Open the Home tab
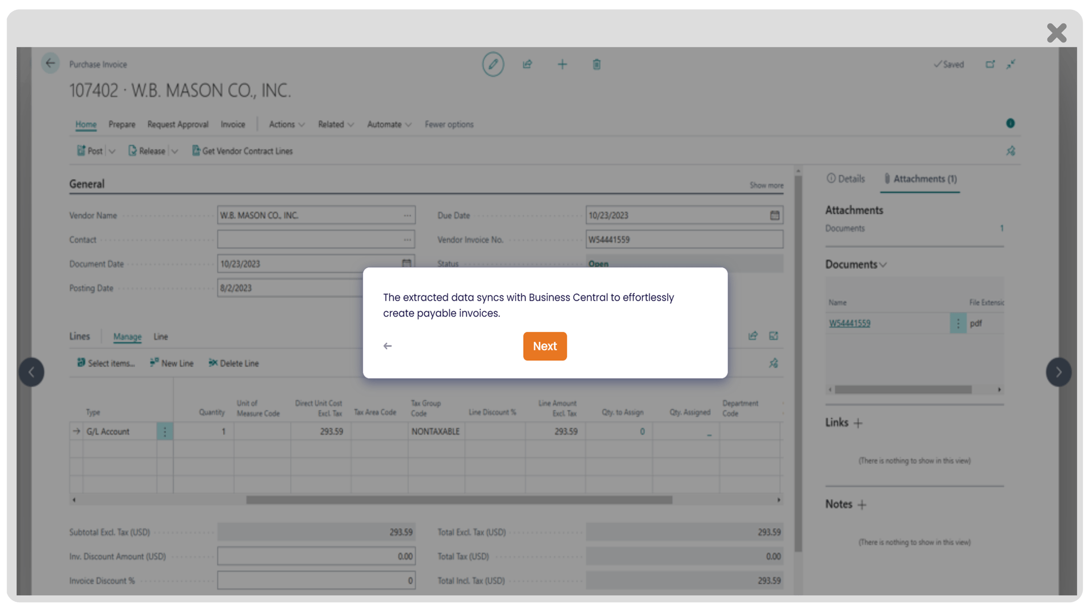Screen dimensions: 1089x612 (85, 124)
